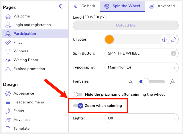Click the Upload file button
Screen dimensions: 183x134
125,25
